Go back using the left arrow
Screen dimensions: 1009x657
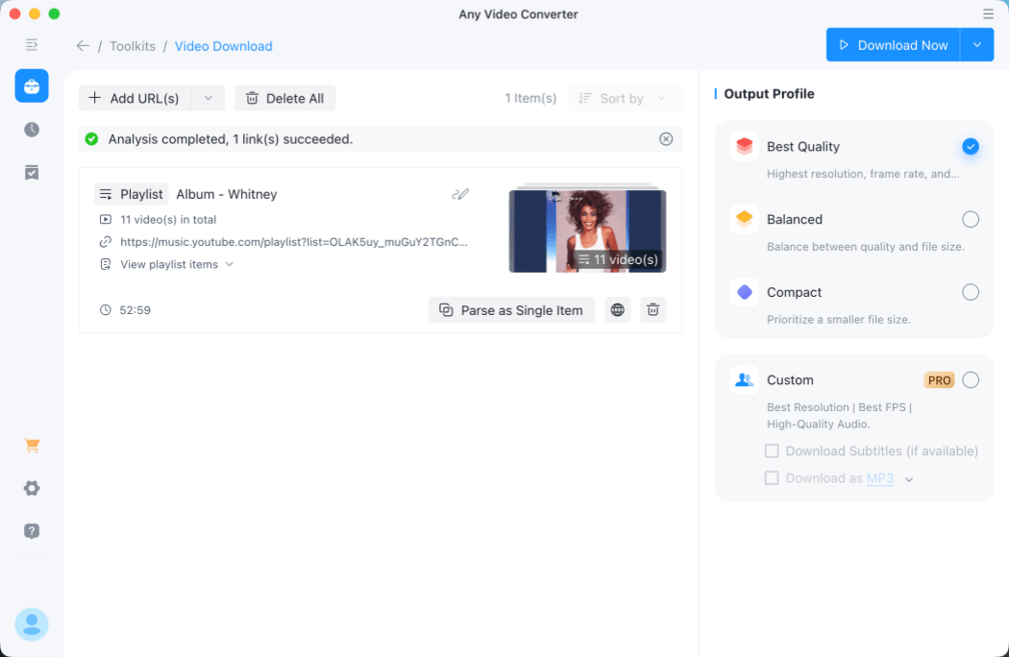coord(83,46)
